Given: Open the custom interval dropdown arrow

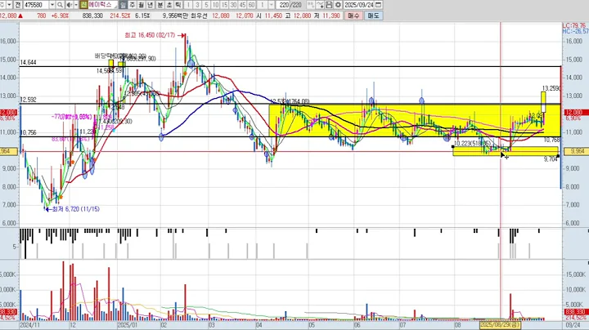Looking at the screenshot, I should pyautogui.click(x=272, y=5).
